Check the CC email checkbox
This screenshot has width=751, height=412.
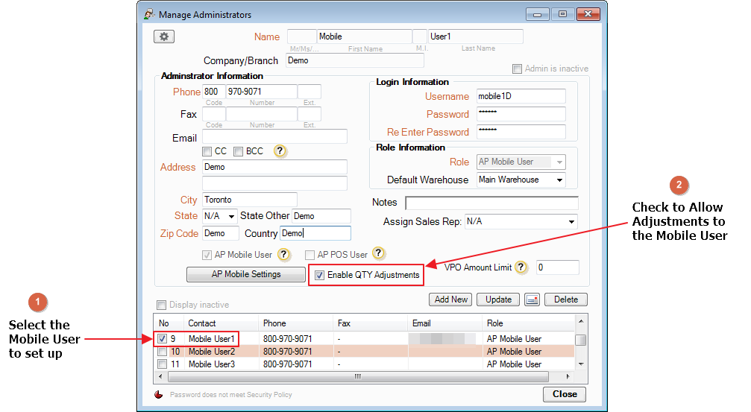point(207,151)
